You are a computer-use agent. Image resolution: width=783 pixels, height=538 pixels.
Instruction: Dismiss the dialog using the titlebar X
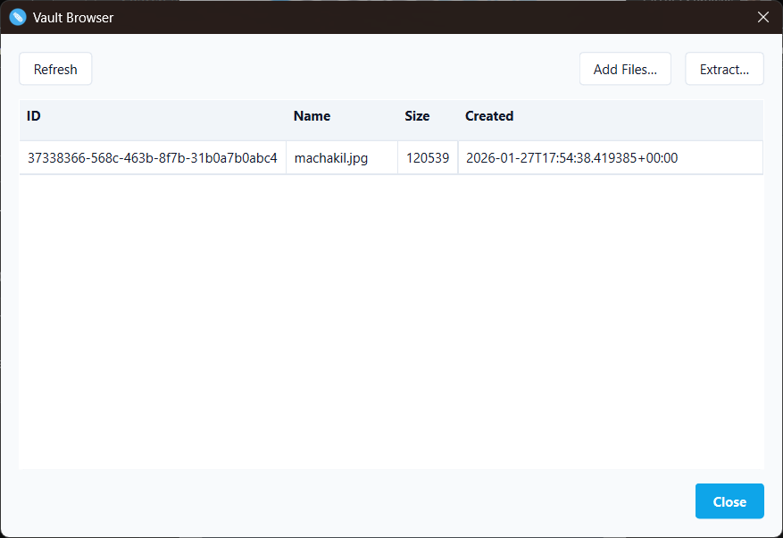pyautogui.click(x=763, y=17)
